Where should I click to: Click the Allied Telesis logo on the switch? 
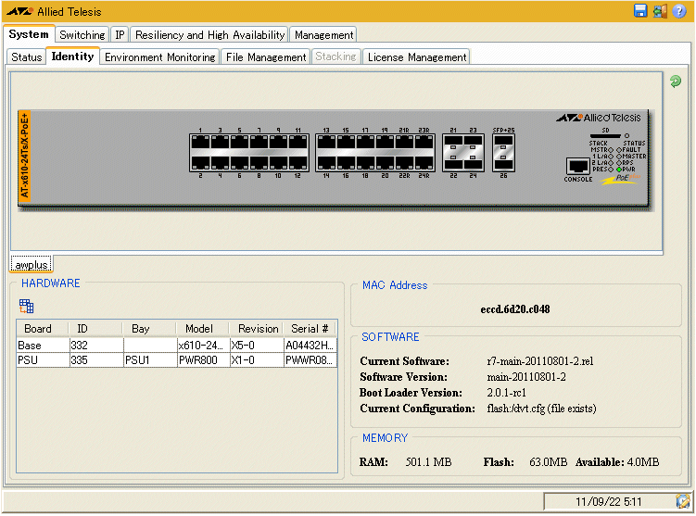click(x=599, y=118)
